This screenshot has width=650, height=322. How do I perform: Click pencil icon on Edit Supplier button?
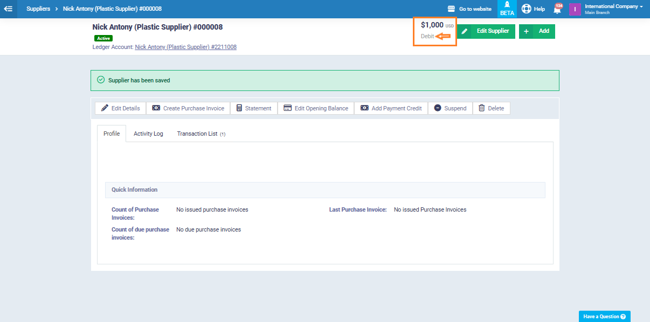pyautogui.click(x=464, y=31)
